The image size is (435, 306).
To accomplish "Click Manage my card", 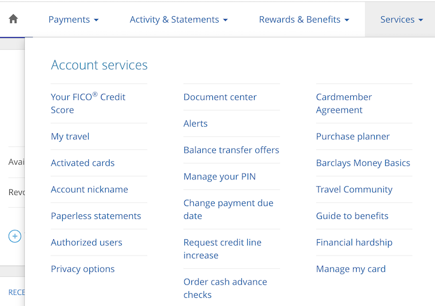I will pyautogui.click(x=351, y=269).
